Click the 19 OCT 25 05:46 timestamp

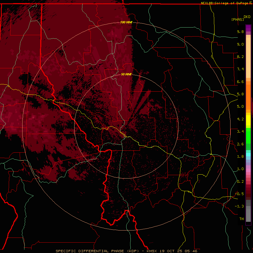click(x=179, y=251)
